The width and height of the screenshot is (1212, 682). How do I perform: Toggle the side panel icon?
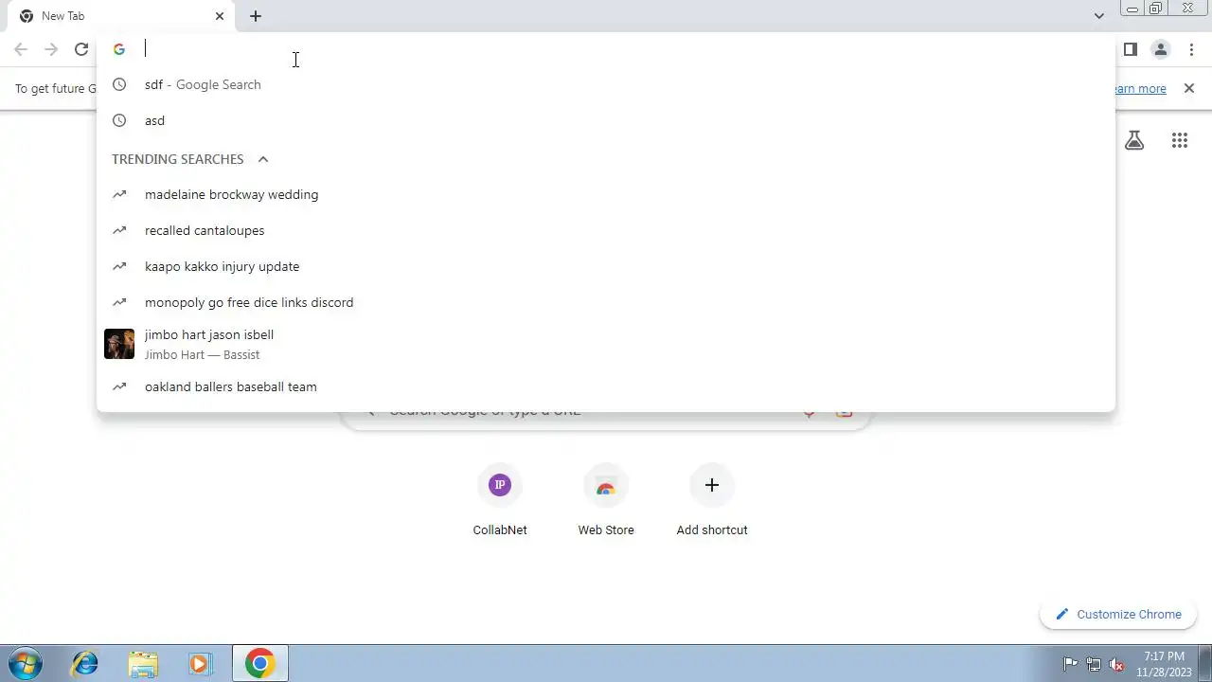click(1130, 49)
